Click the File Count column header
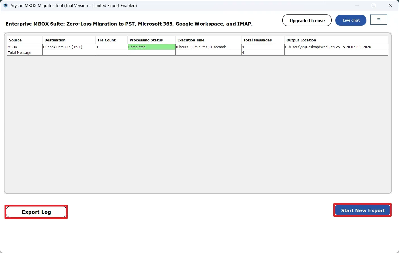The image size is (399, 253). coord(112,40)
